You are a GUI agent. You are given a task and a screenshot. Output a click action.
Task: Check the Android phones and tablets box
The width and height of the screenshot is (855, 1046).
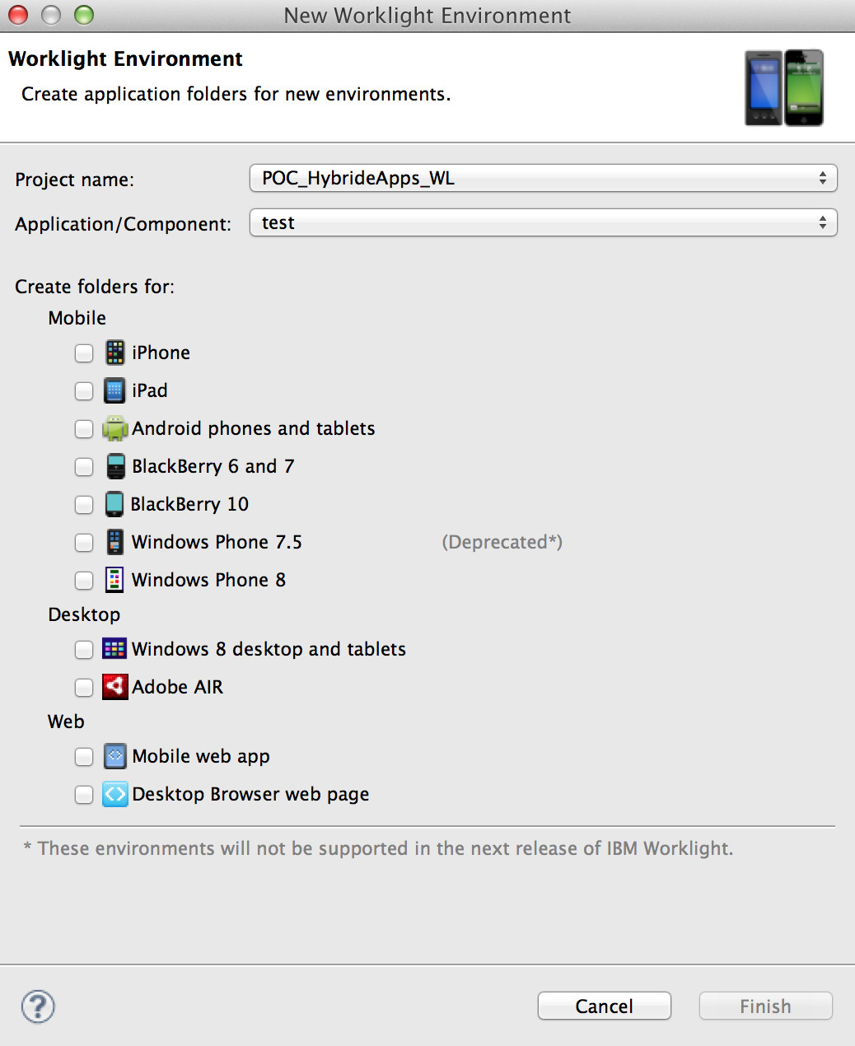click(x=84, y=429)
